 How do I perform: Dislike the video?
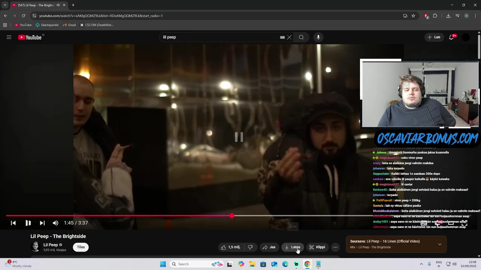[250, 247]
